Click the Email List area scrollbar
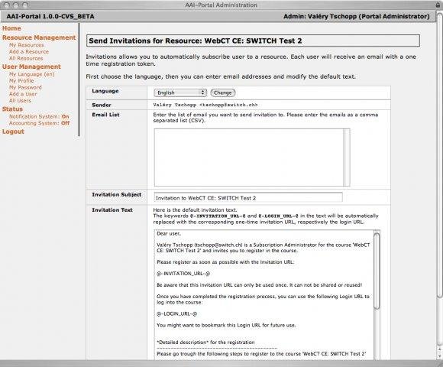This screenshot has height=367, width=443. pos(346,158)
